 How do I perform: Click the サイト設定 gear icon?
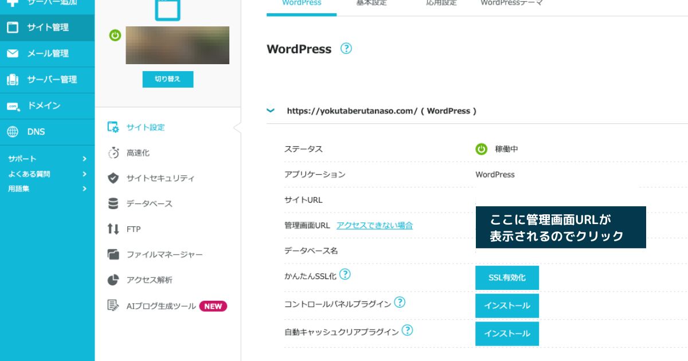[x=113, y=127]
